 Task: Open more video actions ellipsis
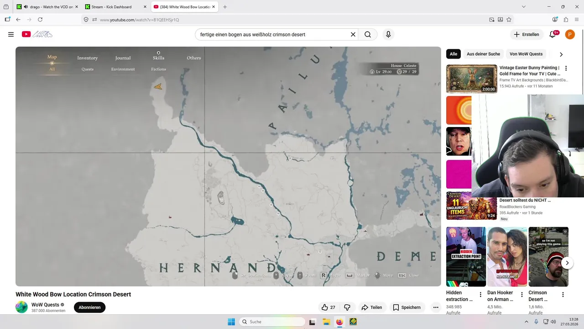point(436,308)
